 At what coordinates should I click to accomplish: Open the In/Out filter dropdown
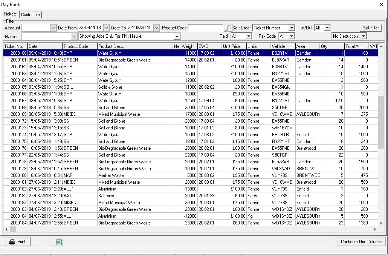point(327,28)
